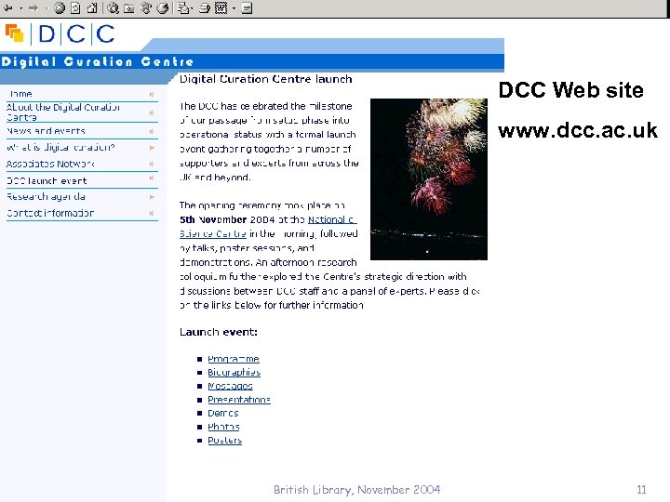Click the British Library, November 2004 footer
The image size is (670, 502).
[356, 490]
